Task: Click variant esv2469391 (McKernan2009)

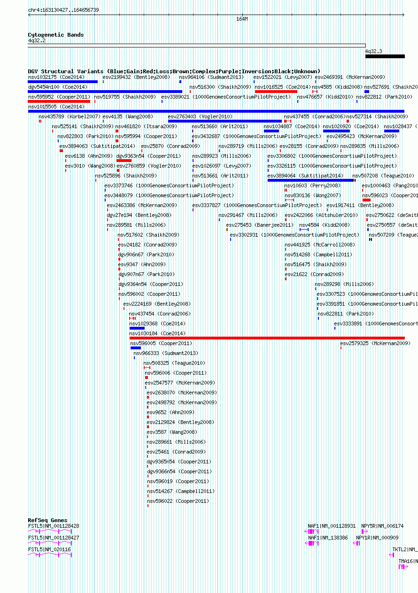Action: click(x=350, y=77)
